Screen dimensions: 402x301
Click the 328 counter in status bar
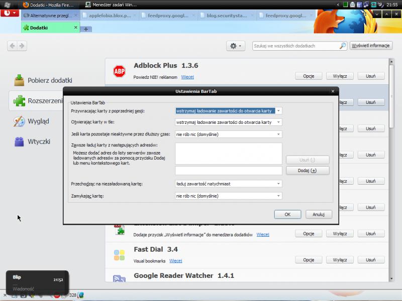tap(73, 295)
